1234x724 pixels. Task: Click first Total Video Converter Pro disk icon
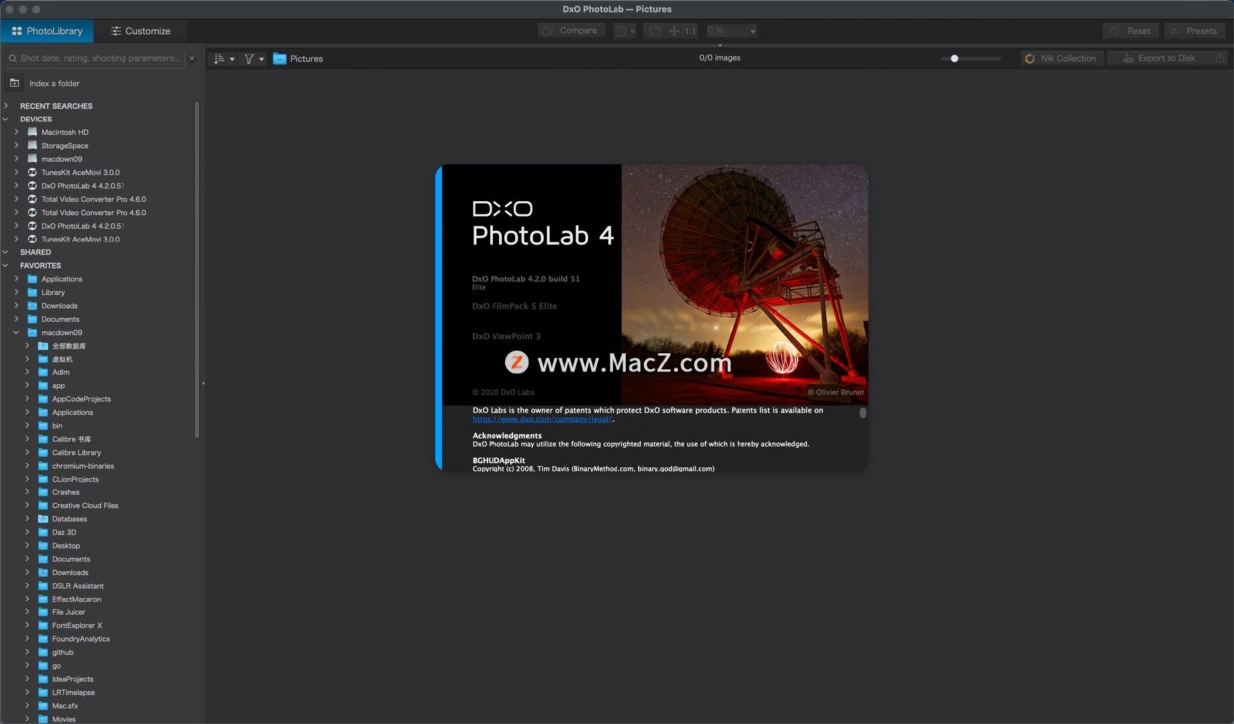pos(32,199)
